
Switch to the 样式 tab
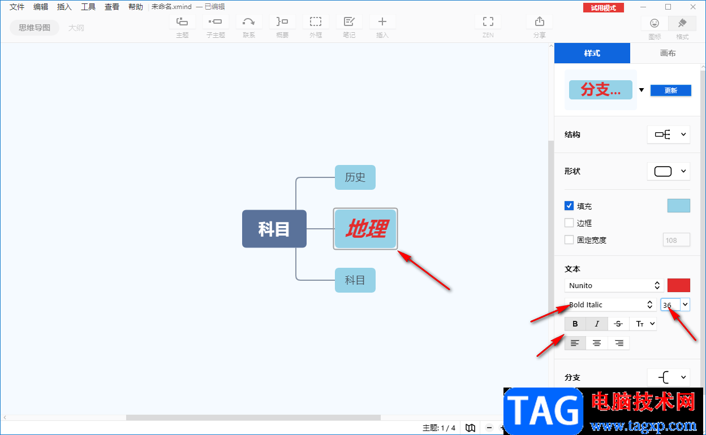tap(592, 53)
